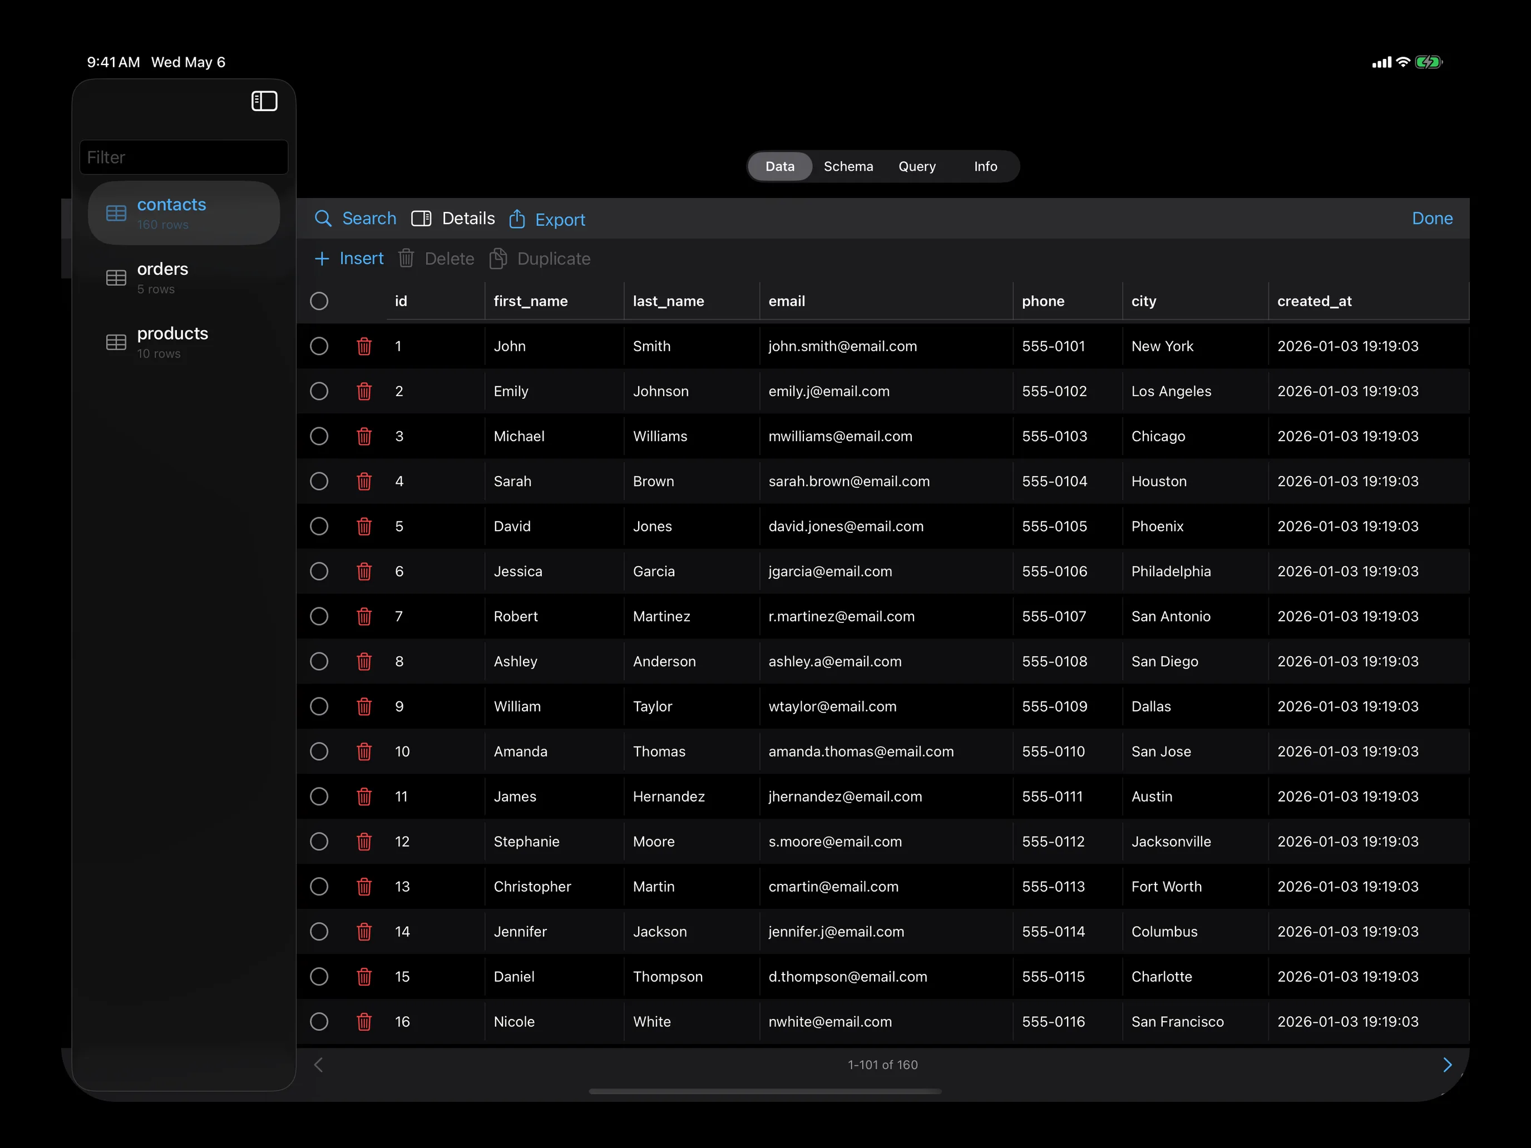Click trash icon for David Jones row
The width and height of the screenshot is (1531, 1148).
[364, 526]
